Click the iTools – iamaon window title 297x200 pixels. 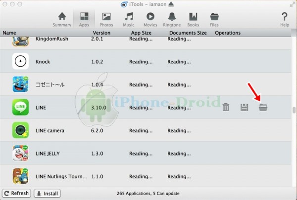[148, 4]
